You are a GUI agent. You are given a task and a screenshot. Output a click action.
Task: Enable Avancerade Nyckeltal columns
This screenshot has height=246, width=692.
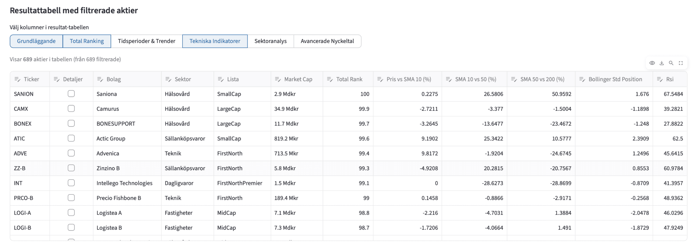click(x=327, y=41)
